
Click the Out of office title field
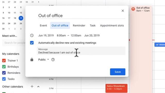coord(82,16)
